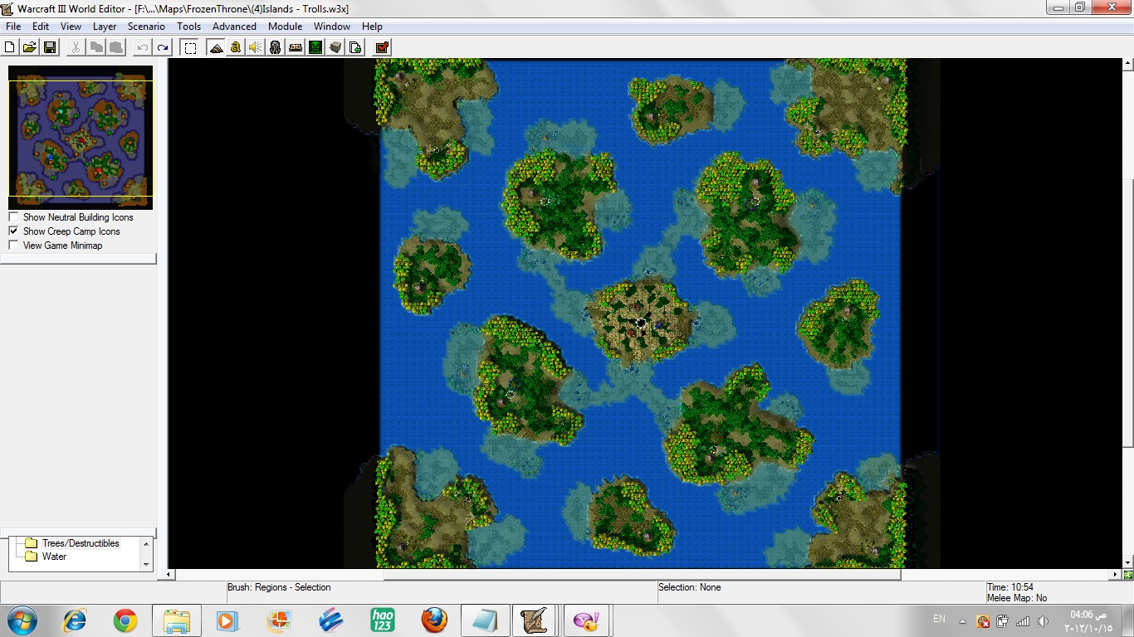Create a new map with New icon

tap(10, 47)
